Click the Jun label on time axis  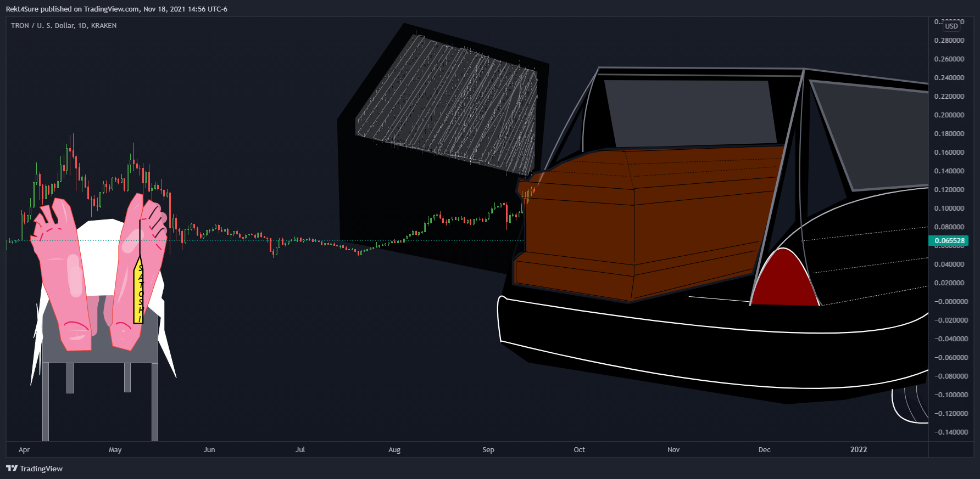(209, 450)
